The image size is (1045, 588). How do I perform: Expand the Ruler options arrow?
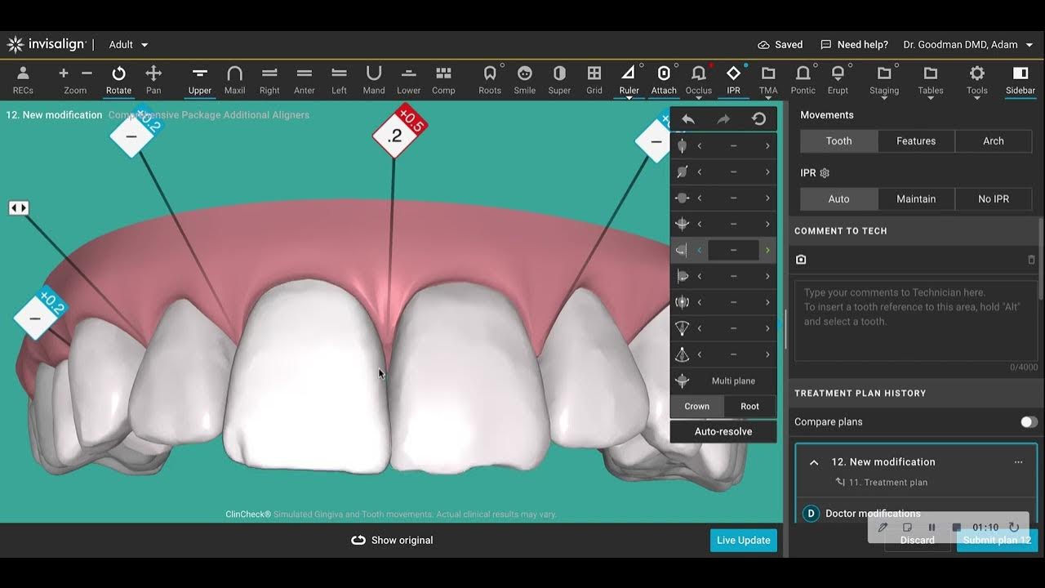[629, 98]
